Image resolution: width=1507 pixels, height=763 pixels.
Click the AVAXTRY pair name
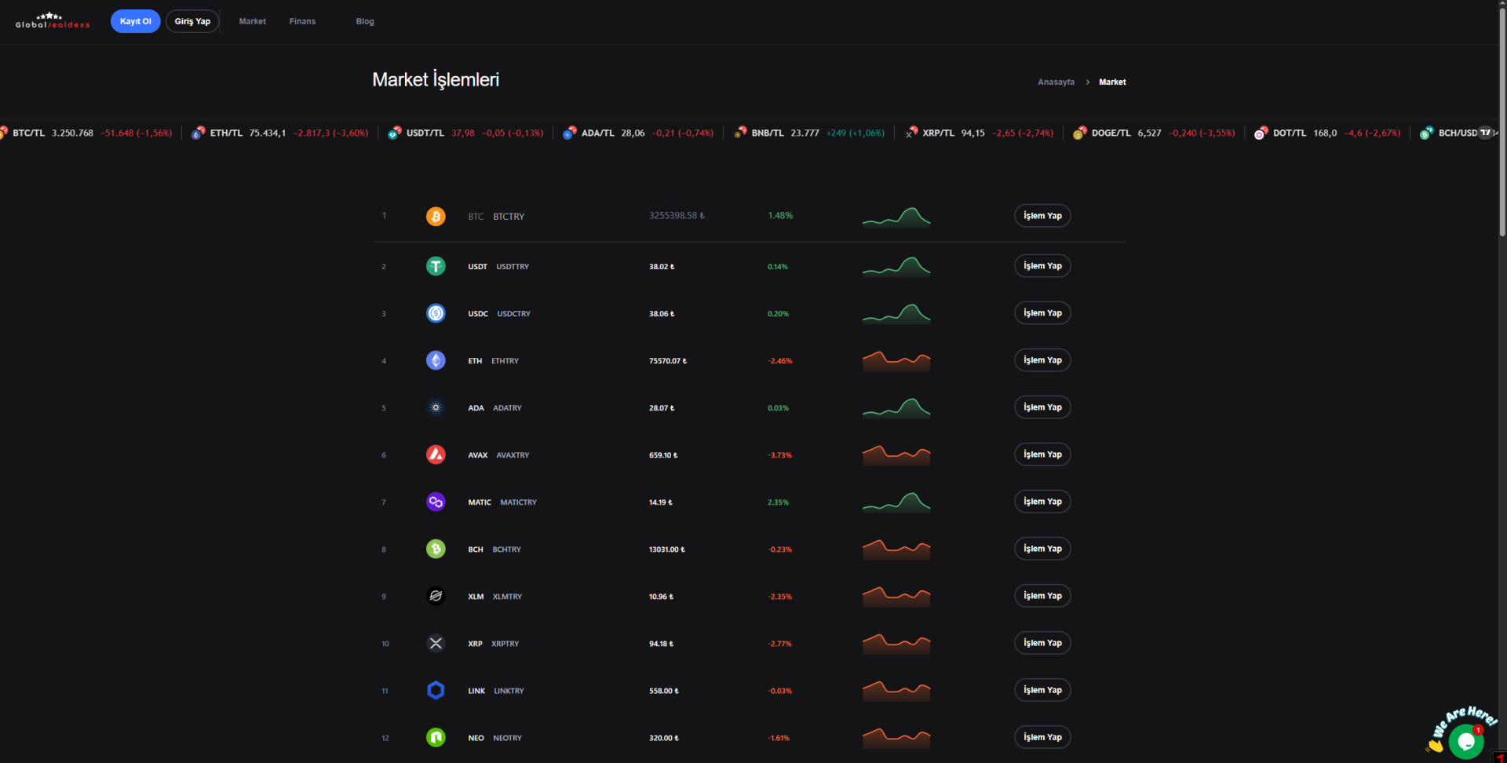pyautogui.click(x=513, y=455)
